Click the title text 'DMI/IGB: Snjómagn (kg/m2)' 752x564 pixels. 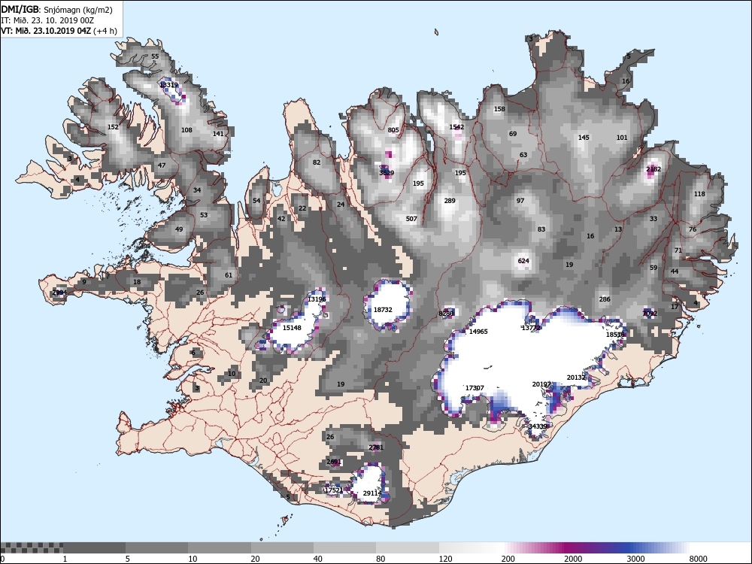tap(57, 10)
